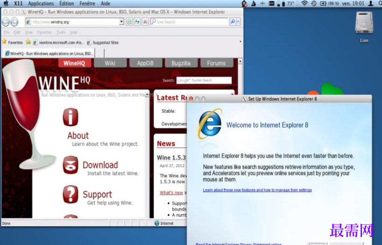Screen dimensions: 382x245
Task: Open the Fenêtre menu
Action: tap(87, 3)
